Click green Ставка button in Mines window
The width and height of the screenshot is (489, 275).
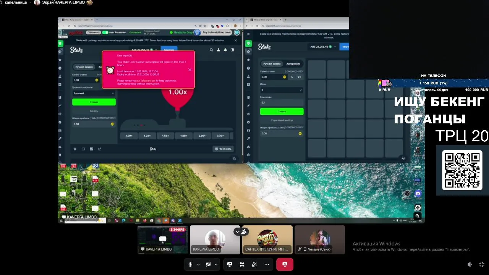coord(282,112)
